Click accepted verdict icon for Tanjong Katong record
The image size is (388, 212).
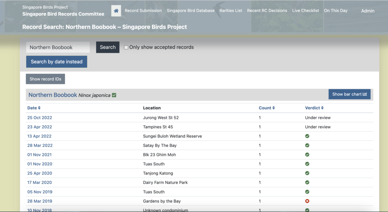click(307, 173)
